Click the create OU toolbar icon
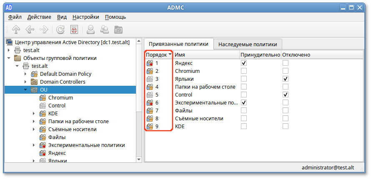This screenshot has height=179, width=371. coord(118,30)
